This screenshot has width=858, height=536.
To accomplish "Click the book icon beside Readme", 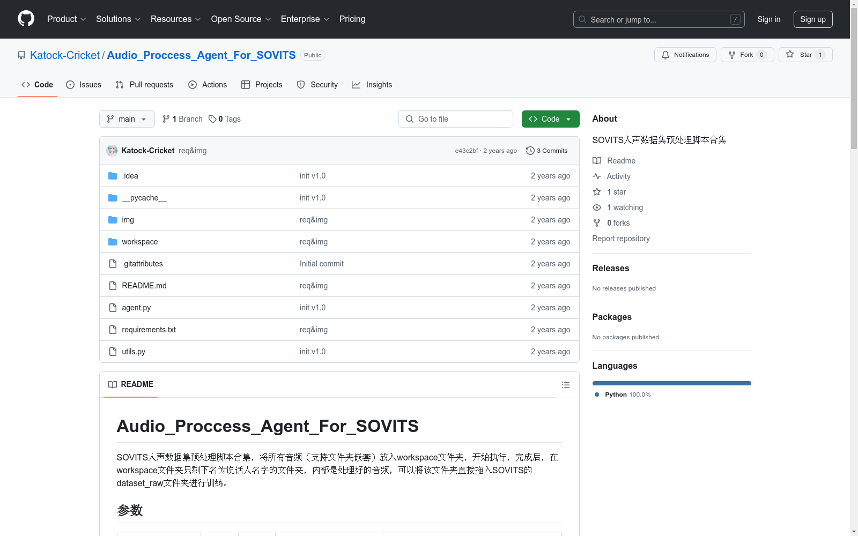I will click(597, 161).
